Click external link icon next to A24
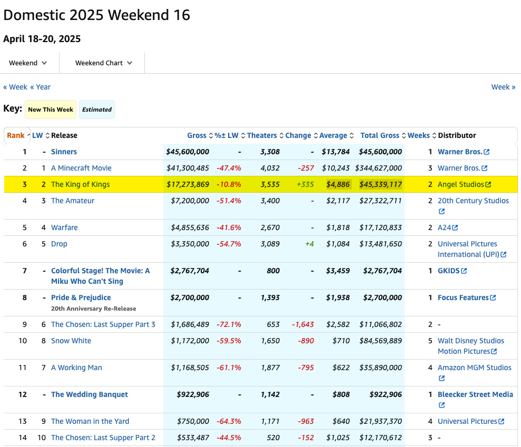Screen dimensions: 521x447 455,228
